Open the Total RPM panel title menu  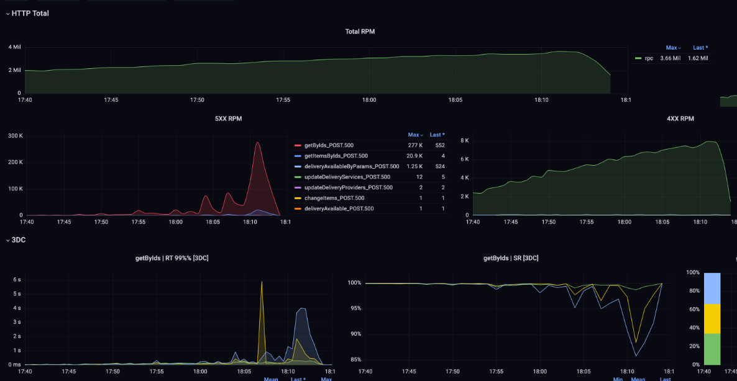tap(360, 32)
